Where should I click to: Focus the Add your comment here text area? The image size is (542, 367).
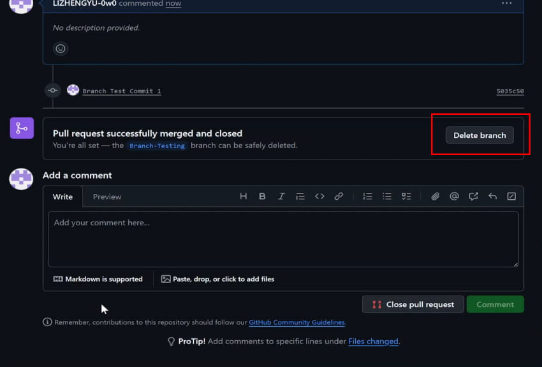(283, 239)
